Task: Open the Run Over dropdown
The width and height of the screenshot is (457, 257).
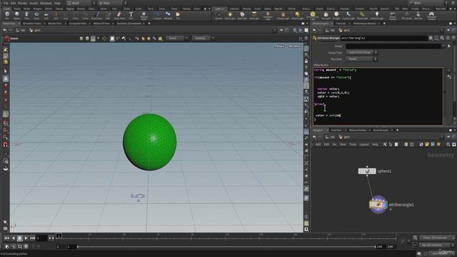Action: tap(361, 59)
